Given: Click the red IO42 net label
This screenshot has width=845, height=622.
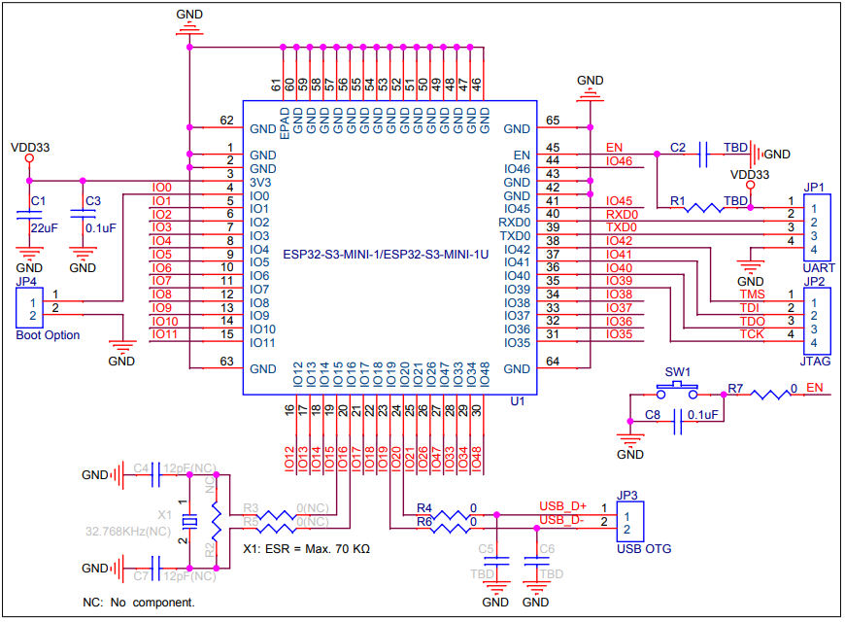Looking at the screenshot, I should (620, 241).
